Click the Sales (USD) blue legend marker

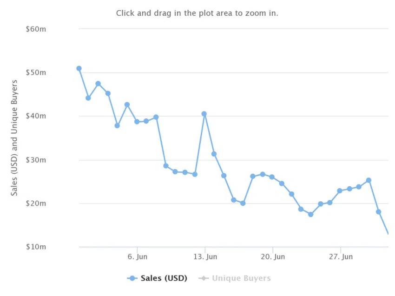coord(132,278)
